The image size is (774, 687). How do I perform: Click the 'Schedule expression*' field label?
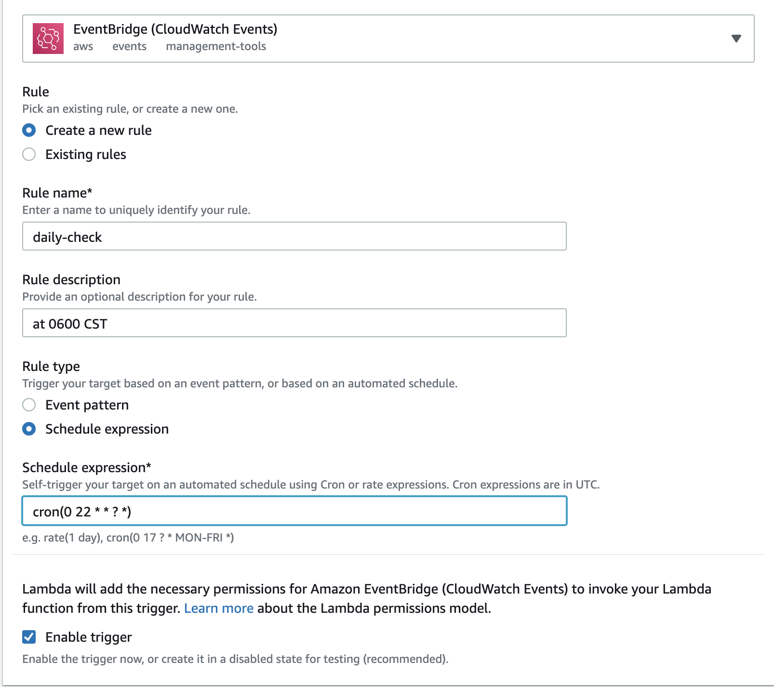(x=87, y=467)
